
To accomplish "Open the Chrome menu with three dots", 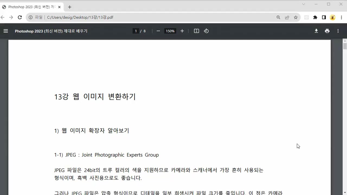I will pyautogui.click(x=342, y=17).
